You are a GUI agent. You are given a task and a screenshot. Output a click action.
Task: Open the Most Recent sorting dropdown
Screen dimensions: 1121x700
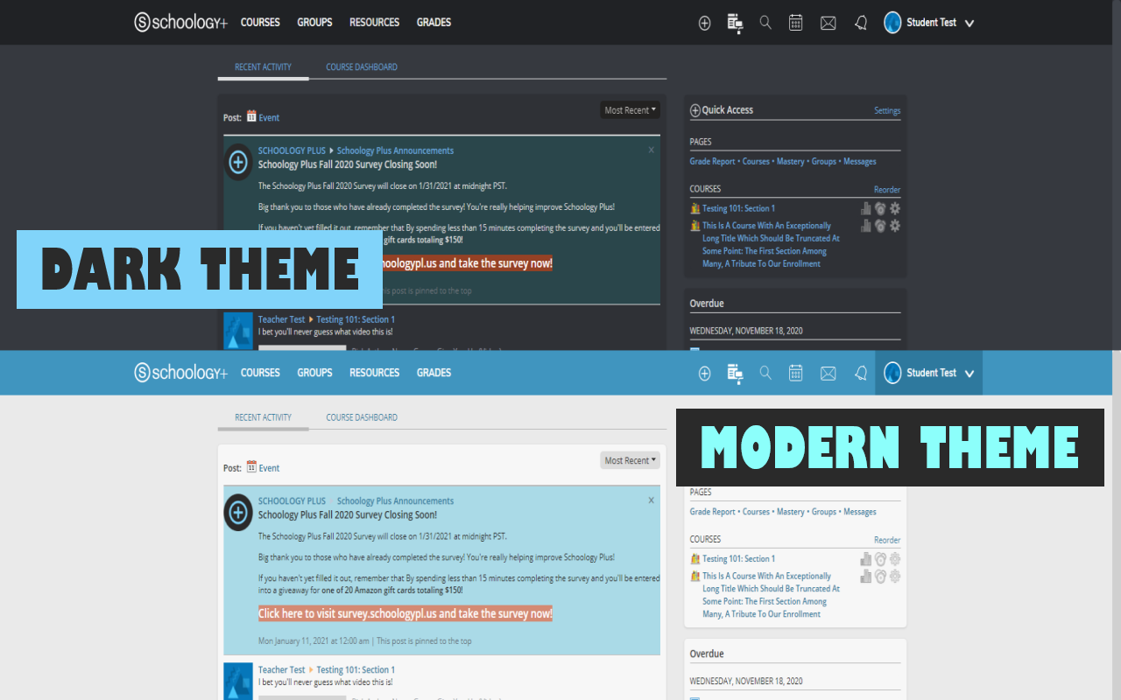point(629,109)
